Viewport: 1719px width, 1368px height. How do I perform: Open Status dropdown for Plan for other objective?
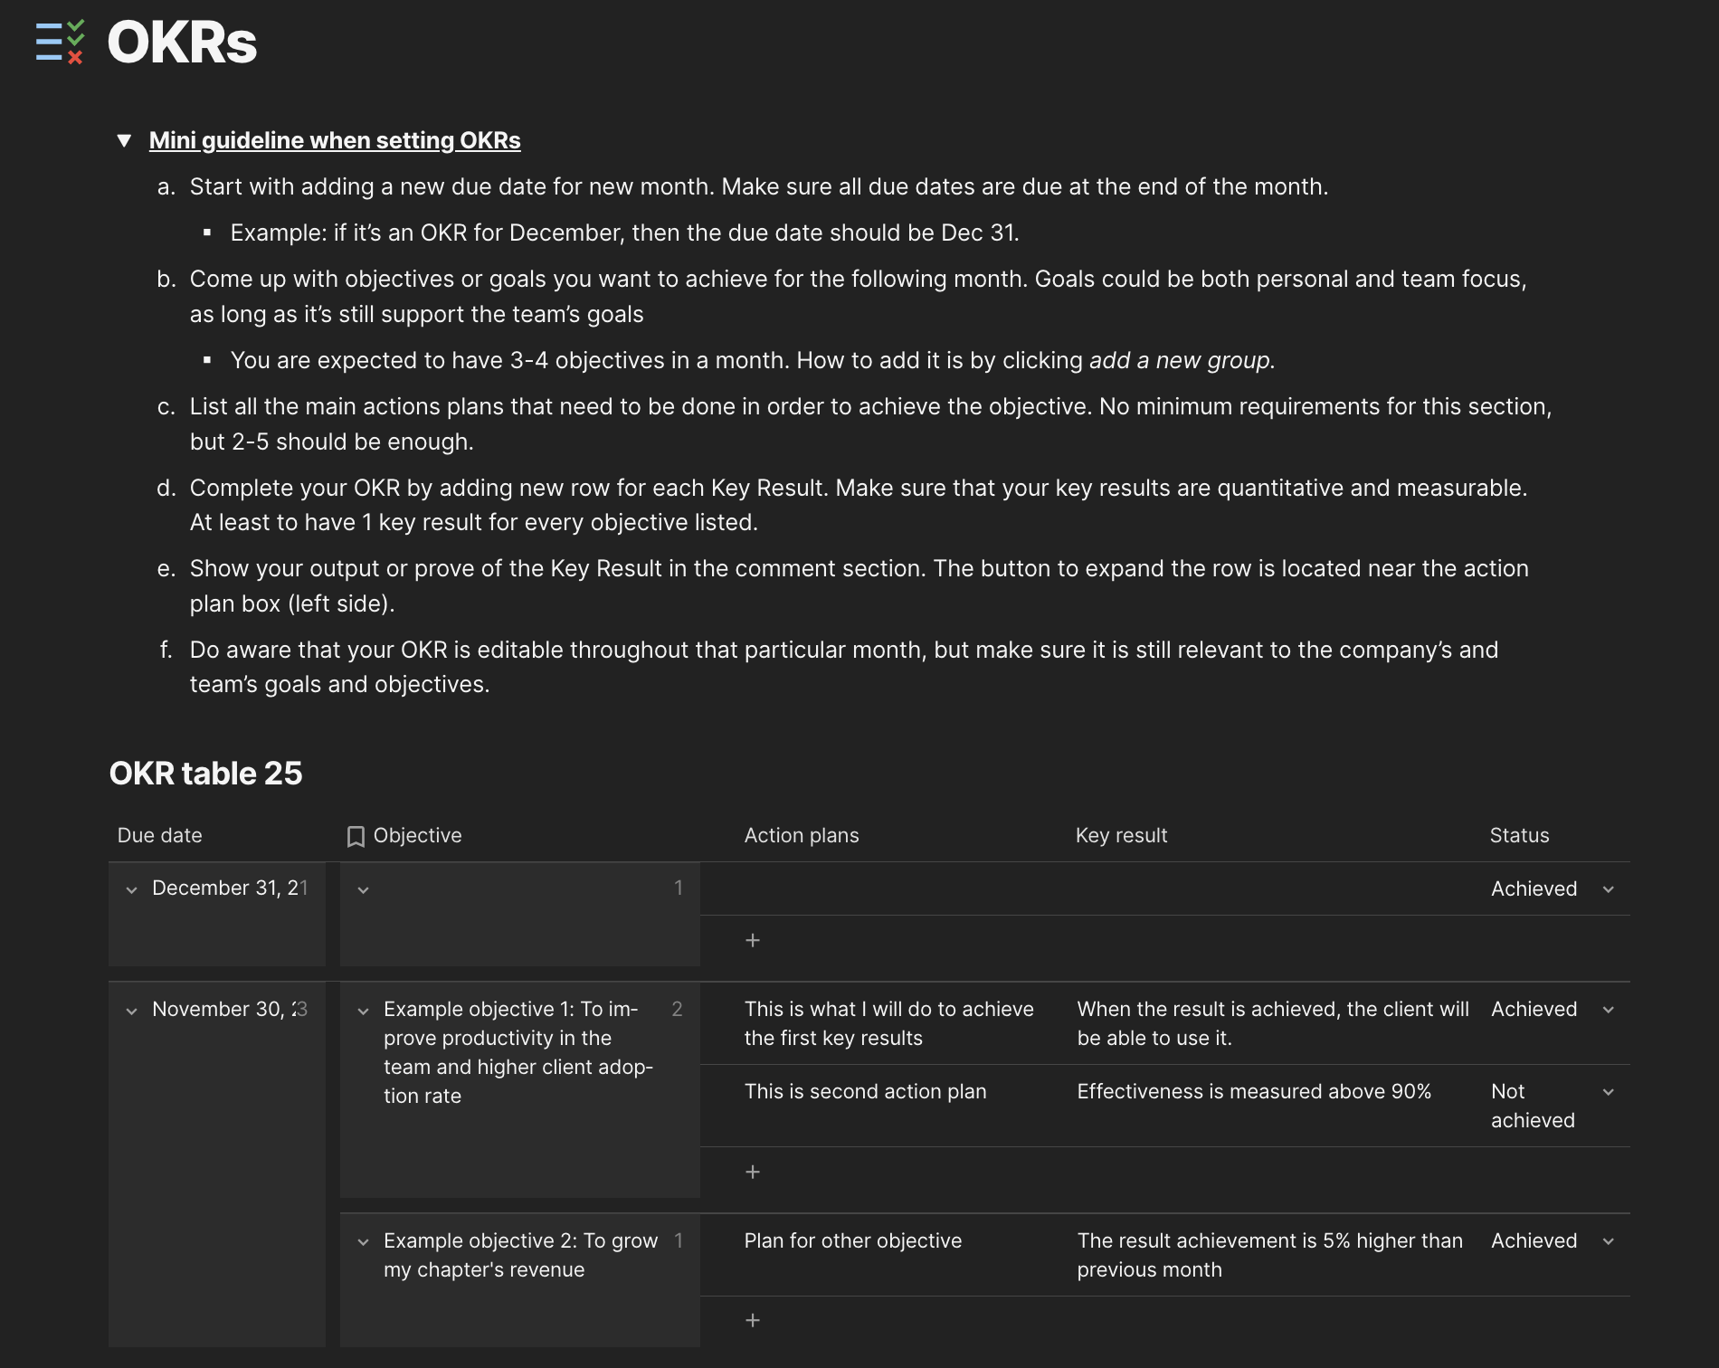click(1609, 1241)
